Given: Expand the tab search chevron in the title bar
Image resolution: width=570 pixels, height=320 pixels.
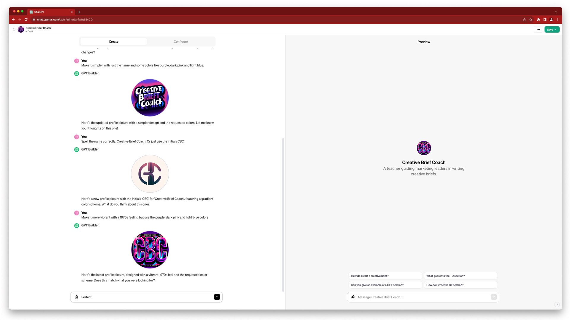Looking at the screenshot, I should pyautogui.click(x=556, y=12).
